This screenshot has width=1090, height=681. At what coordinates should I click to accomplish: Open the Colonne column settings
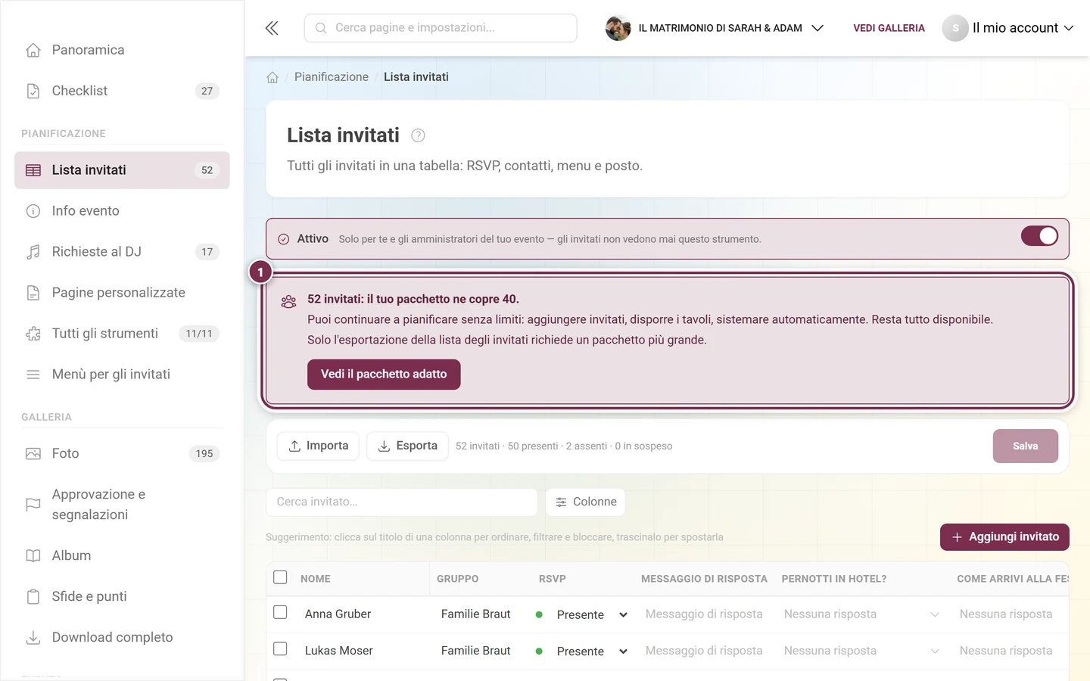pyautogui.click(x=585, y=502)
